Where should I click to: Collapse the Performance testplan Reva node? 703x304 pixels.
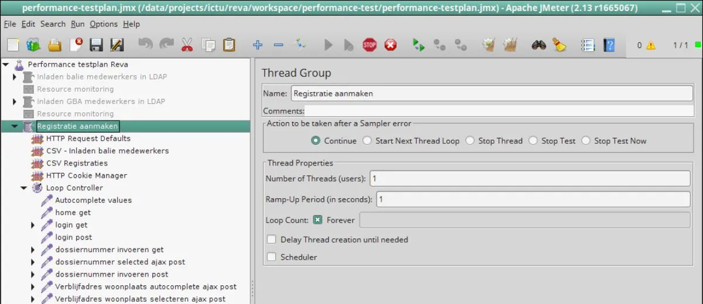pyautogui.click(x=6, y=64)
